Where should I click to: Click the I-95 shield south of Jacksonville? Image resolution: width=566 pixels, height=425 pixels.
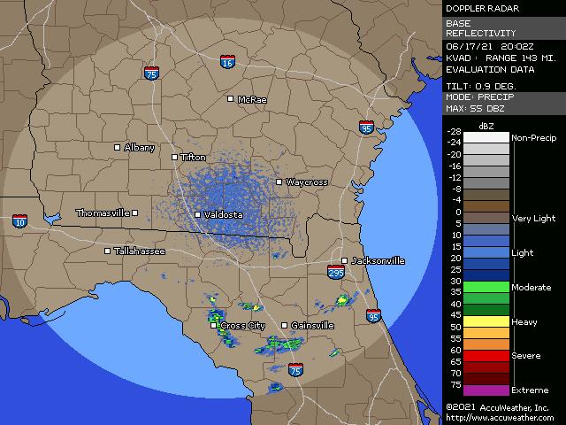coord(373,315)
